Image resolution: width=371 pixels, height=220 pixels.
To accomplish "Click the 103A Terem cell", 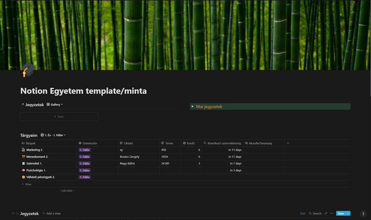I will point(170,157).
